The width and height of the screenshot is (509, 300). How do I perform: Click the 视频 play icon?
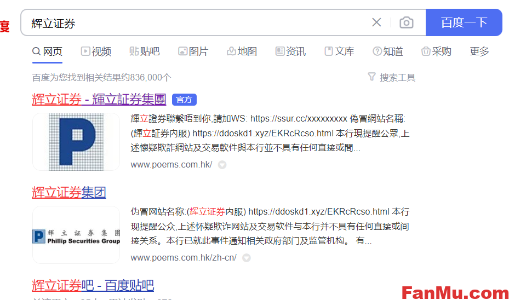(x=85, y=51)
